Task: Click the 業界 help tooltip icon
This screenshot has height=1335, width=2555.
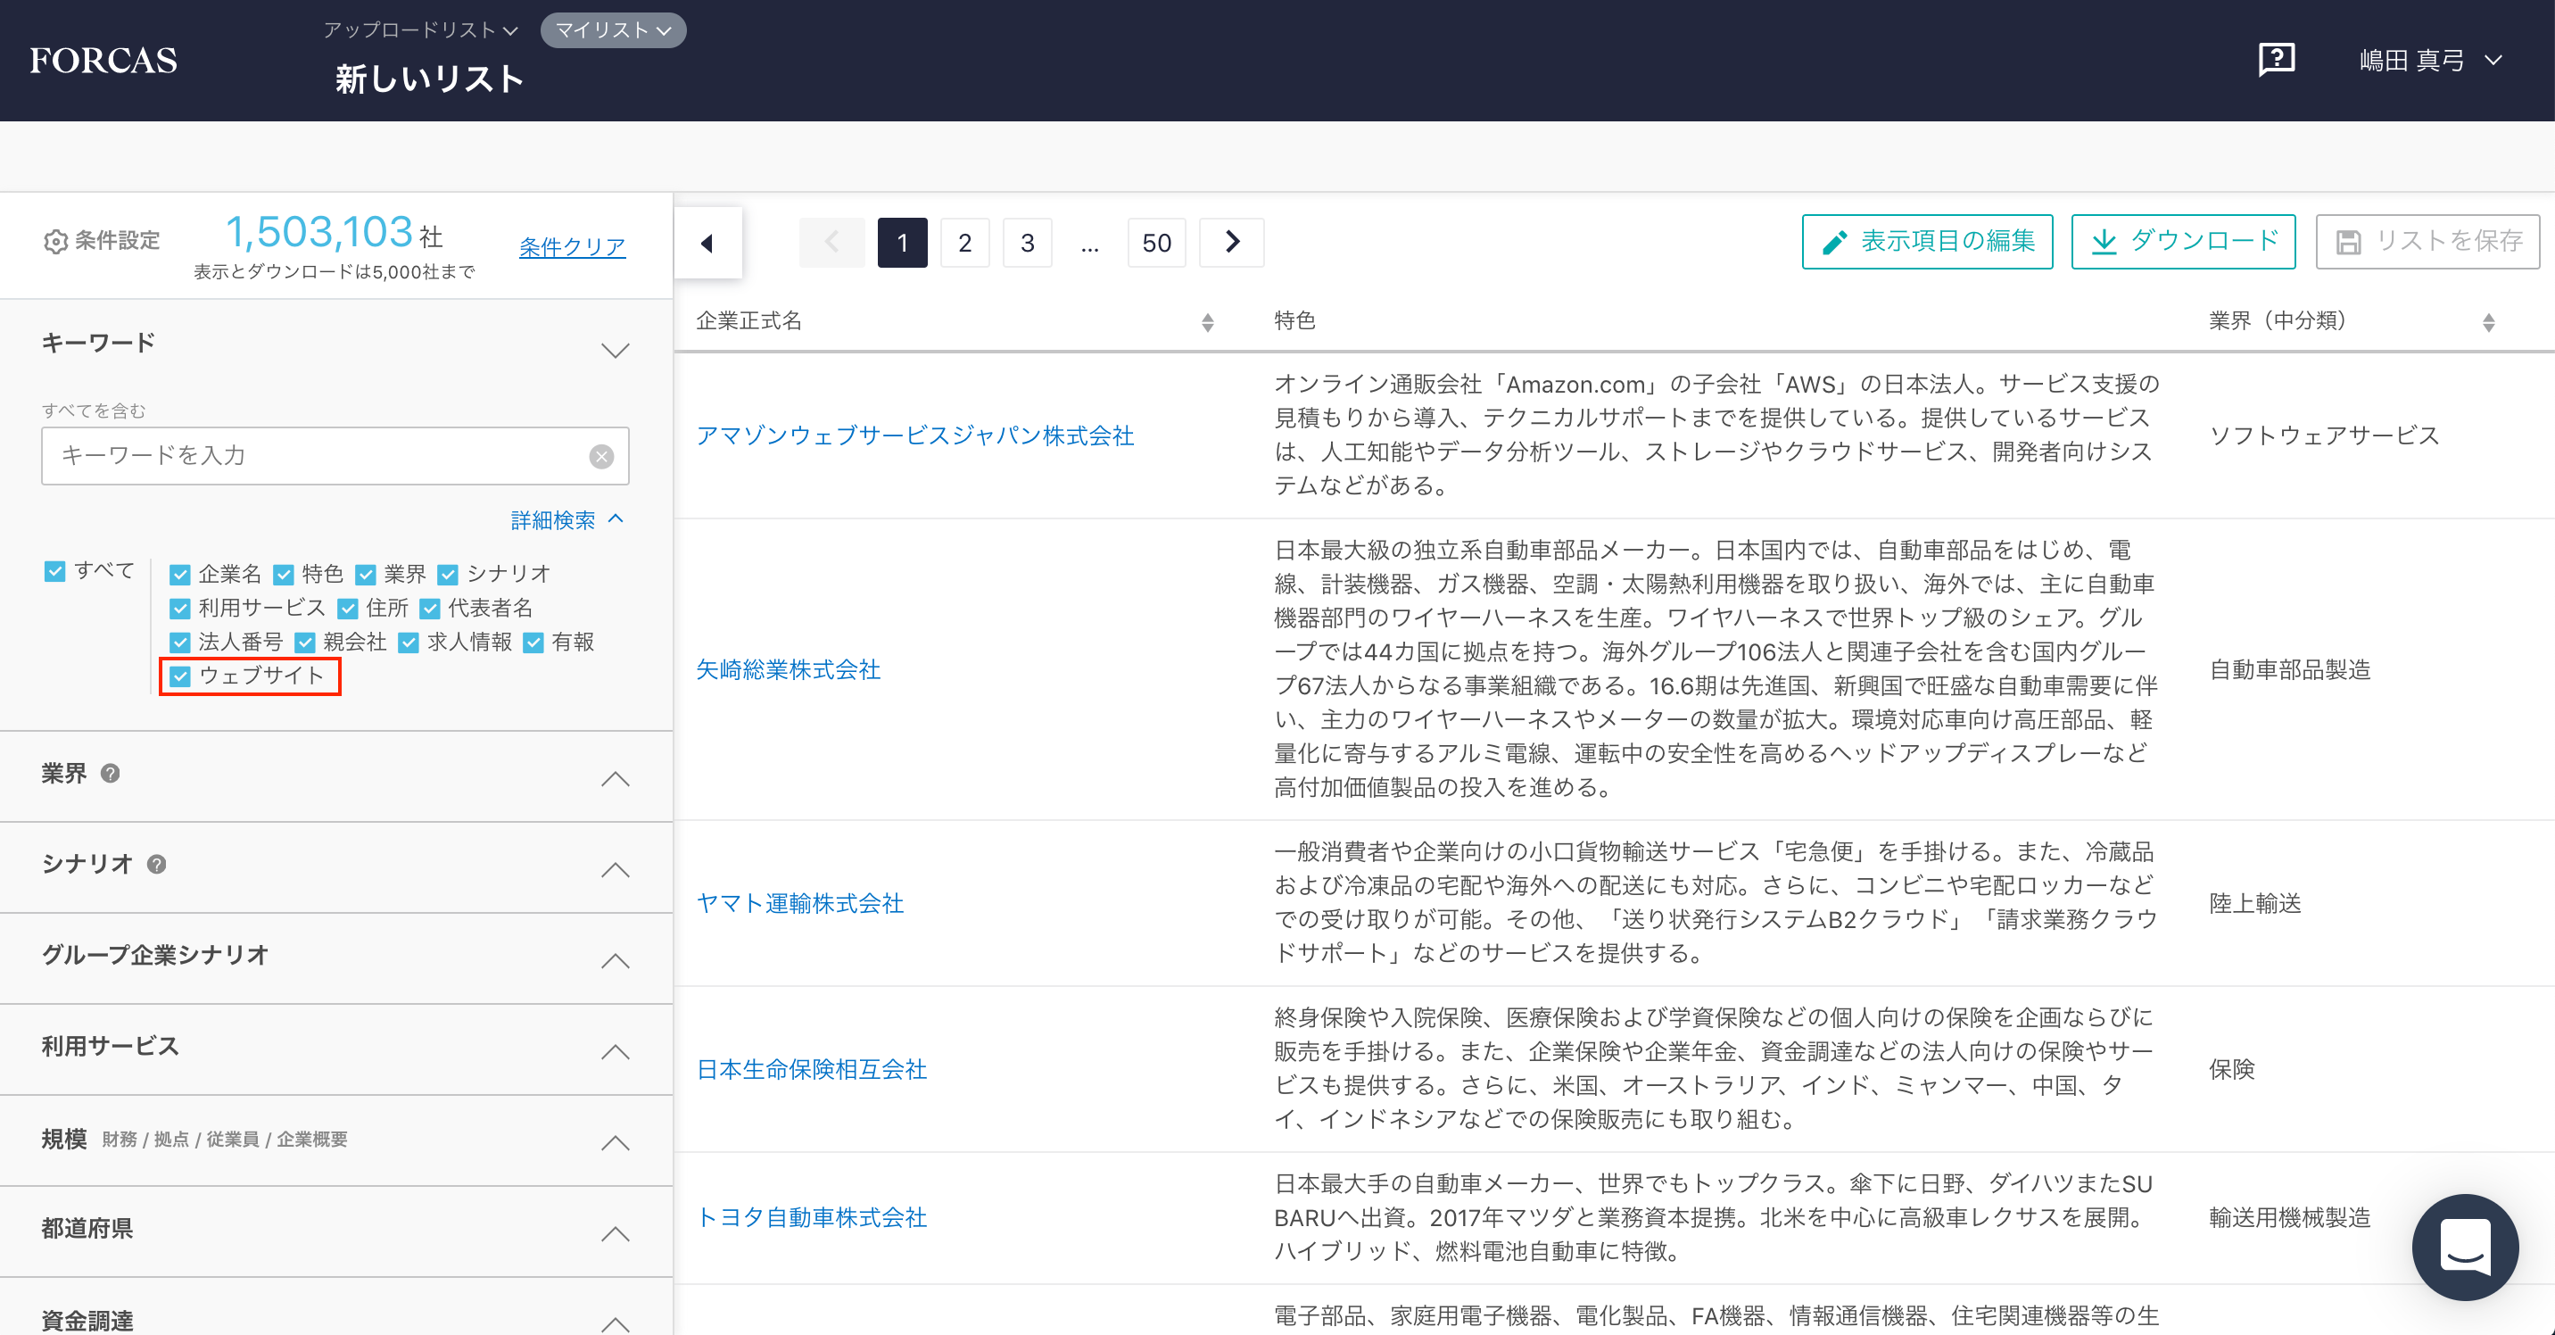Action: [x=112, y=774]
